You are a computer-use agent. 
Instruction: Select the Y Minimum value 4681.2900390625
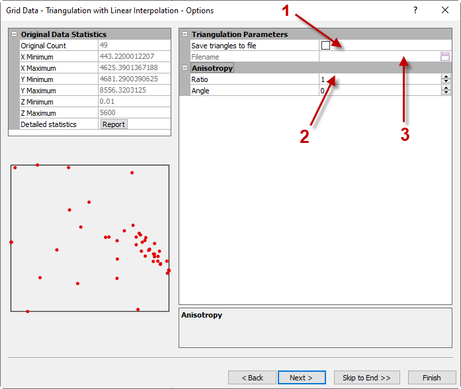128,79
